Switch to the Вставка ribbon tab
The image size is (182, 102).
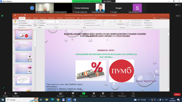(29, 18)
